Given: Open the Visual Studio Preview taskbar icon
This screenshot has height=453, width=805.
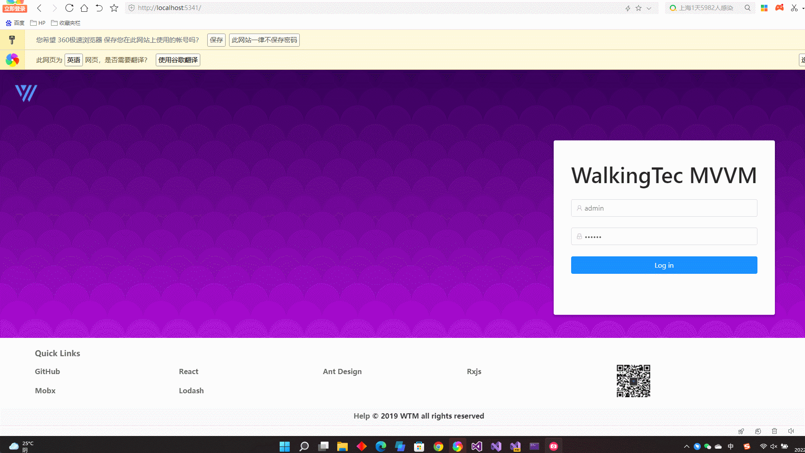Looking at the screenshot, I should pyautogui.click(x=515, y=446).
